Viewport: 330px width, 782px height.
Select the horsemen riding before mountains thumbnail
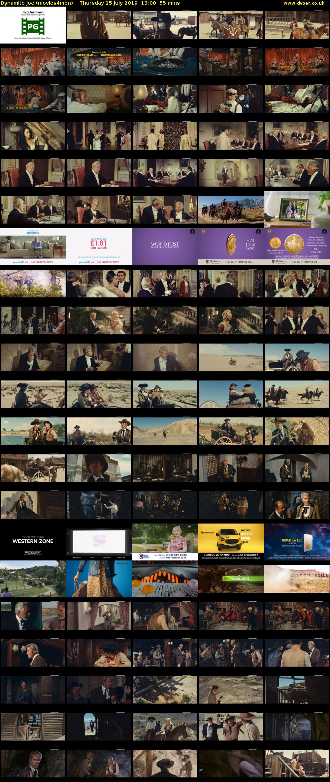click(x=231, y=210)
